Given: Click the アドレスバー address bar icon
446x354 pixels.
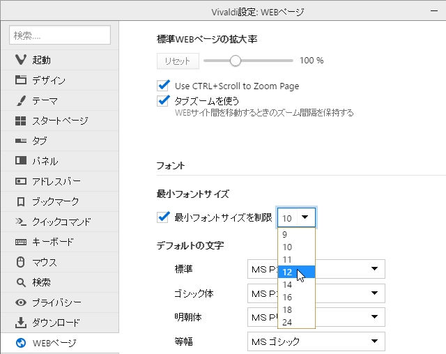Looking at the screenshot, I should point(21,181).
